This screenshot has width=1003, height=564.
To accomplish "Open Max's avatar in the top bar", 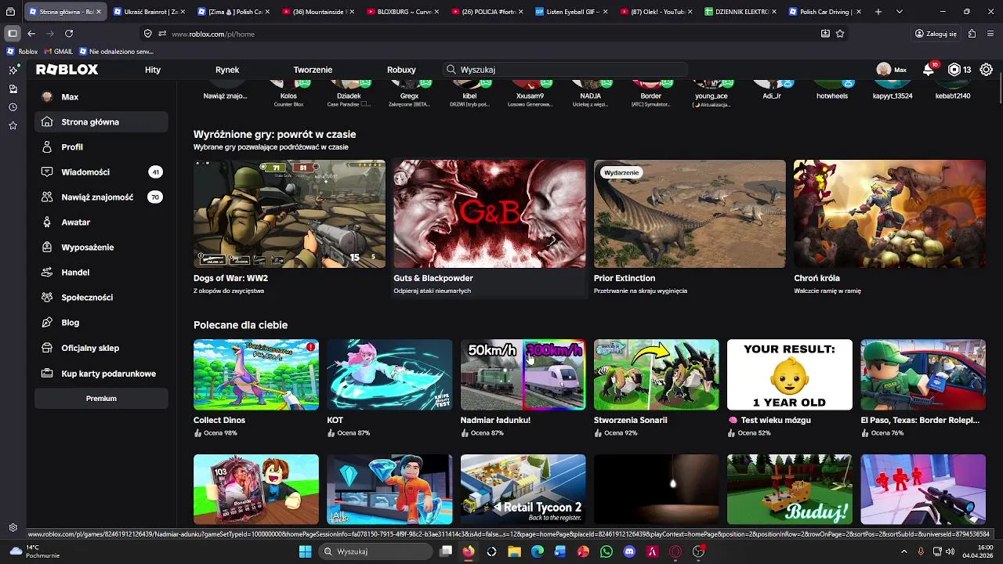I will (x=884, y=70).
